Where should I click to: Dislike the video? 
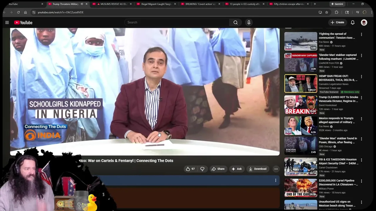[202, 169]
